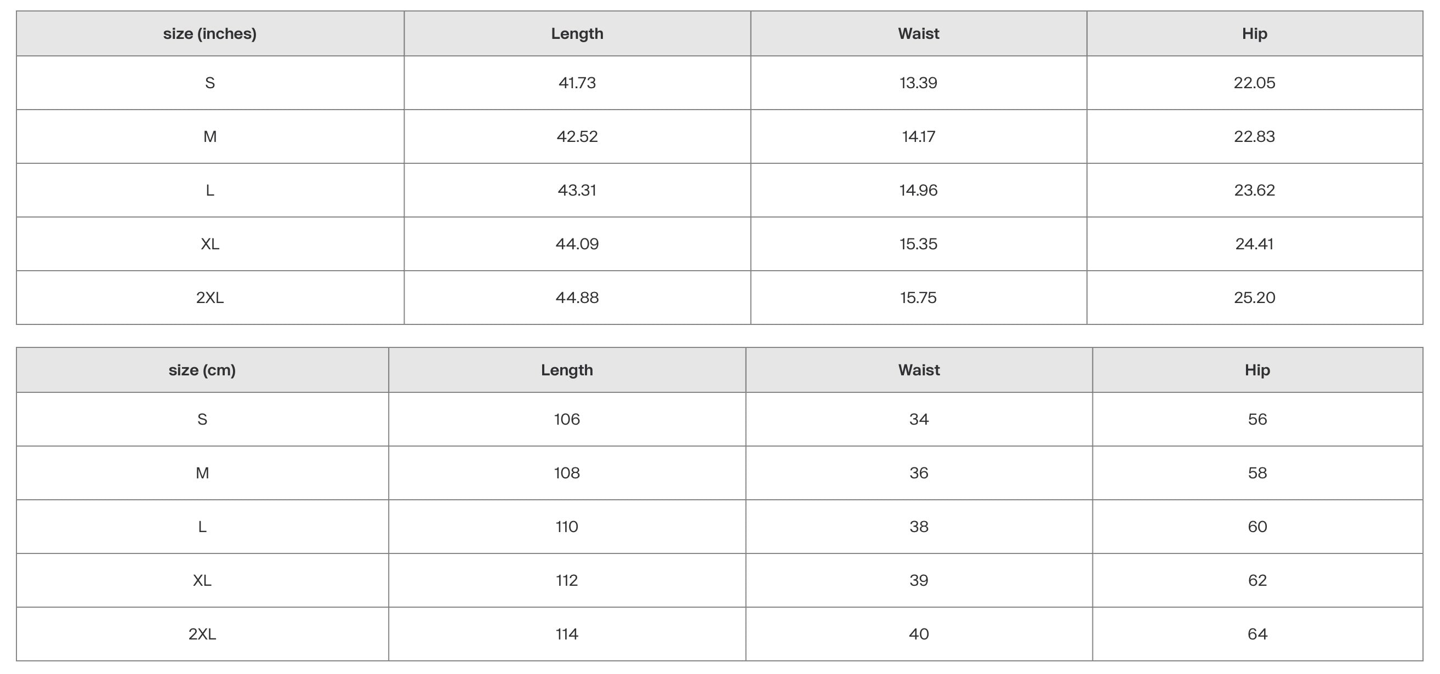Click the 25.20 hip cell
The image size is (1440, 674).
pos(1254,298)
